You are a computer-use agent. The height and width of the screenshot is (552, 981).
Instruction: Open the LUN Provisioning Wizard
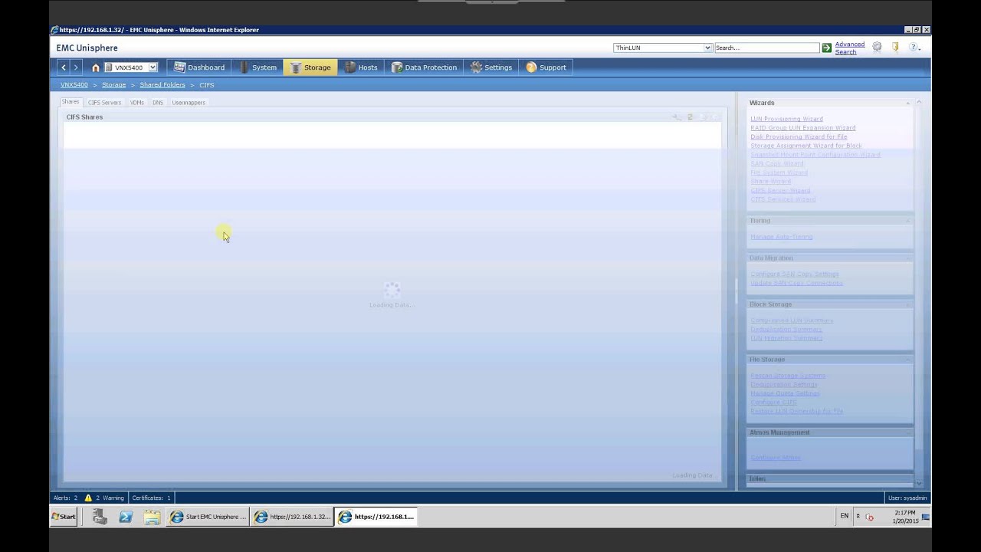[x=786, y=119]
